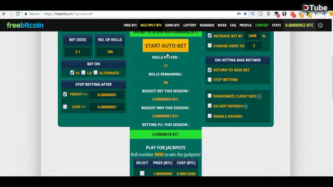The image size is (333, 187).
Task: Click betting P/L value 0.00000018 BTC
Action: click(x=165, y=135)
